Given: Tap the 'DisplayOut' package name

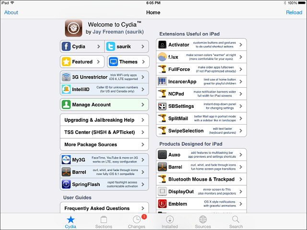Looking at the screenshot, I should (x=181, y=192).
